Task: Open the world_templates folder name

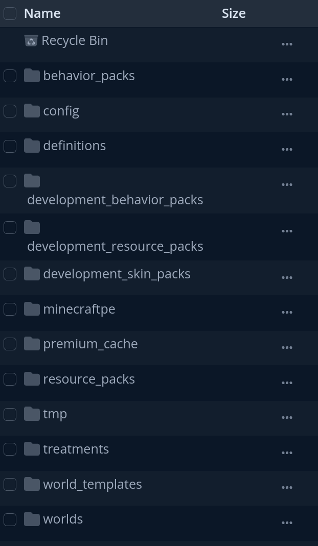Action: [x=93, y=484]
